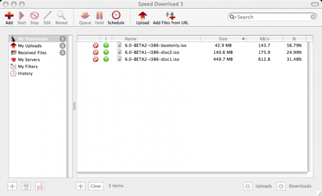This screenshot has width=322, height=196.
Task: Select My Uploads in sidebar
Action: [x=38, y=46]
